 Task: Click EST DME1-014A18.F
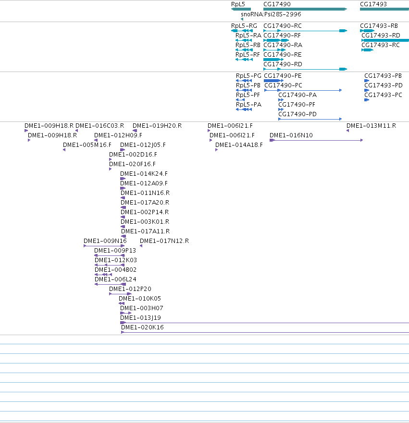216,150
